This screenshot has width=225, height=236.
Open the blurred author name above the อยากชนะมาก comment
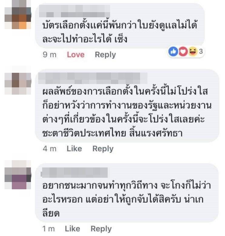[x=74, y=173]
